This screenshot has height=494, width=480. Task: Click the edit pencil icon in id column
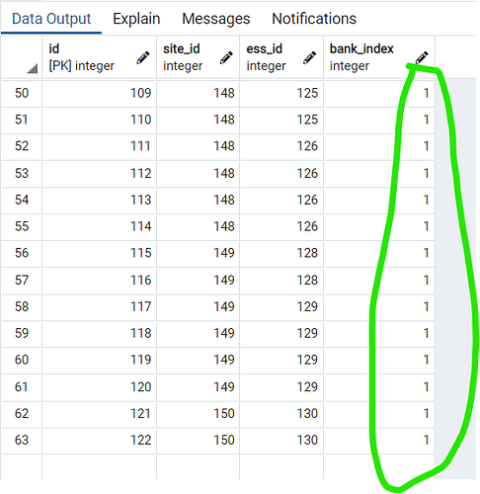coord(142,57)
